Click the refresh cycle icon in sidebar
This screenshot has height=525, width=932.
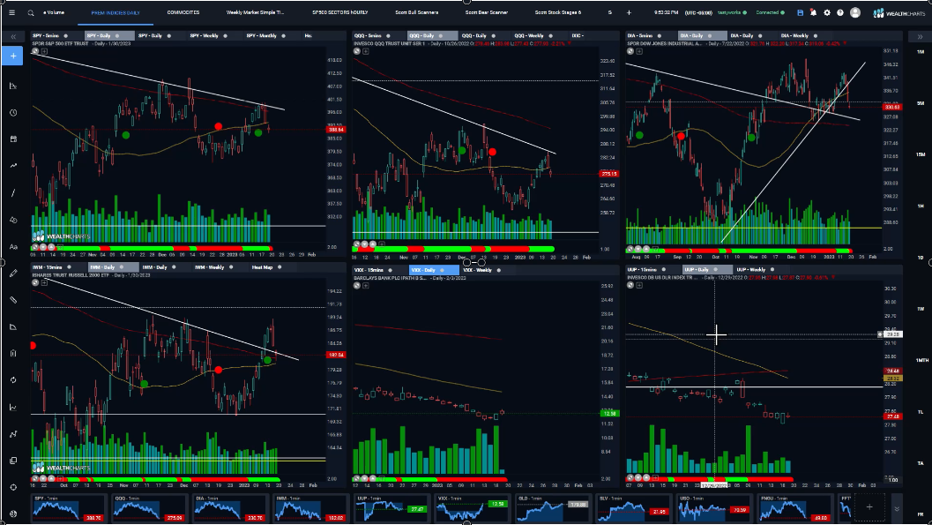(13, 380)
